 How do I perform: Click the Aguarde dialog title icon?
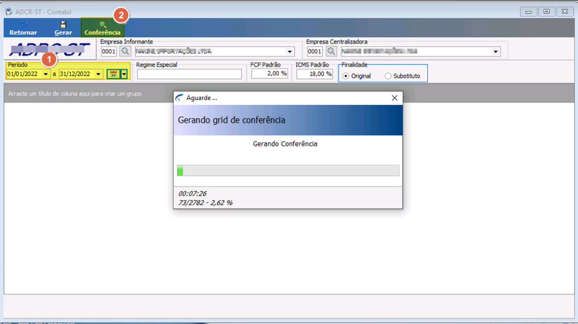(179, 98)
